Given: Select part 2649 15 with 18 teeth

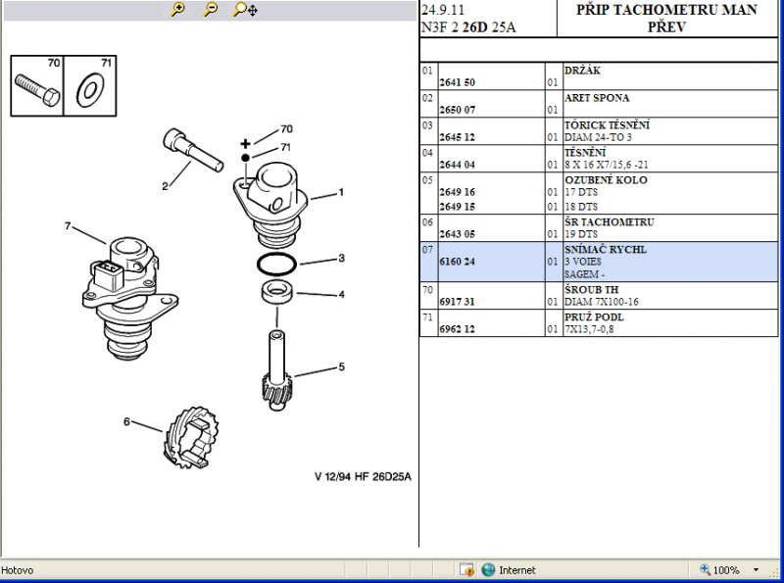Looking at the screenshot, I should click(x=457, y=207).
